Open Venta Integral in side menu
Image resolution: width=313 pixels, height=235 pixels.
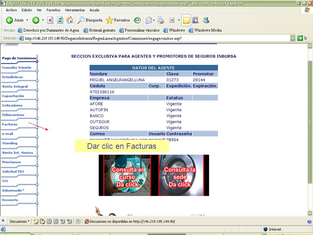click(x=15, y=86)
